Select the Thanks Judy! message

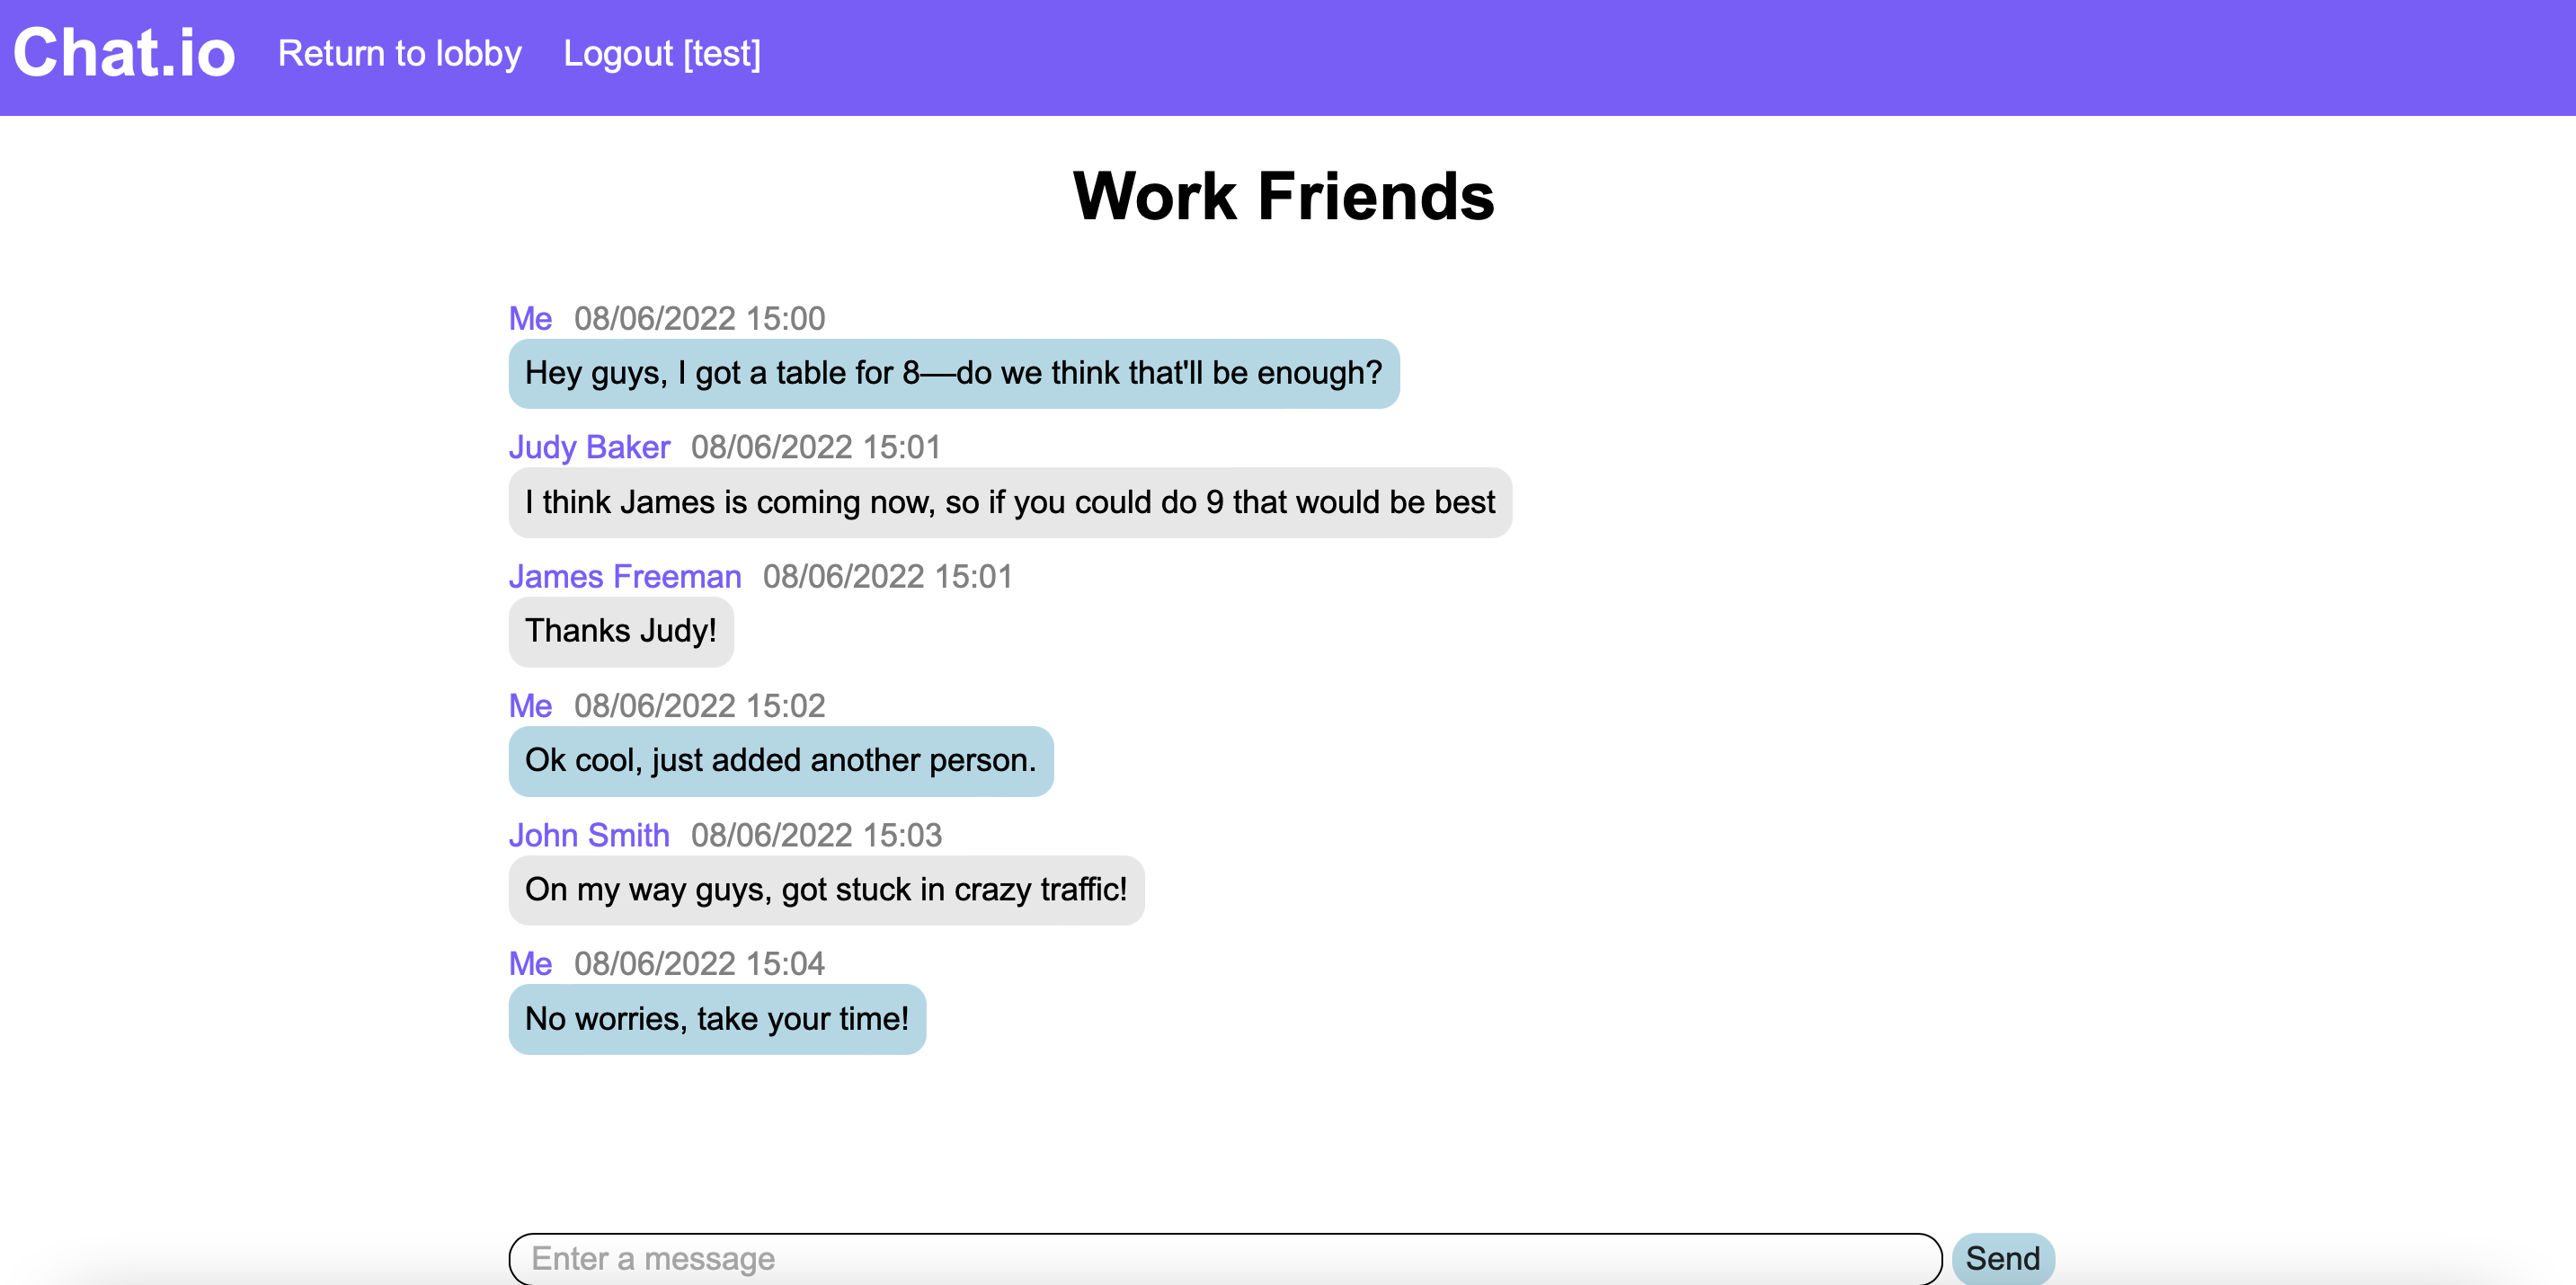(621, 631)
